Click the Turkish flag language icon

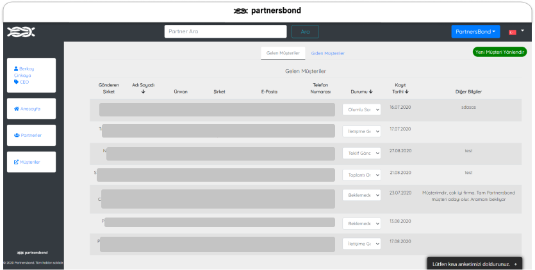click(513, 32)
